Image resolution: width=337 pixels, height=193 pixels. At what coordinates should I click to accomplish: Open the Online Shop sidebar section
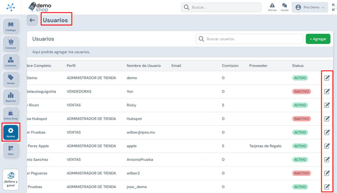coord(11,115)
